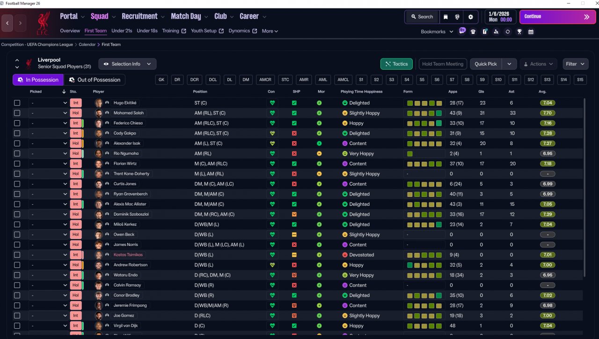Click Mohamed Salah's condition heart icon
Screen dimensions: 599x339
pos(272,113)
